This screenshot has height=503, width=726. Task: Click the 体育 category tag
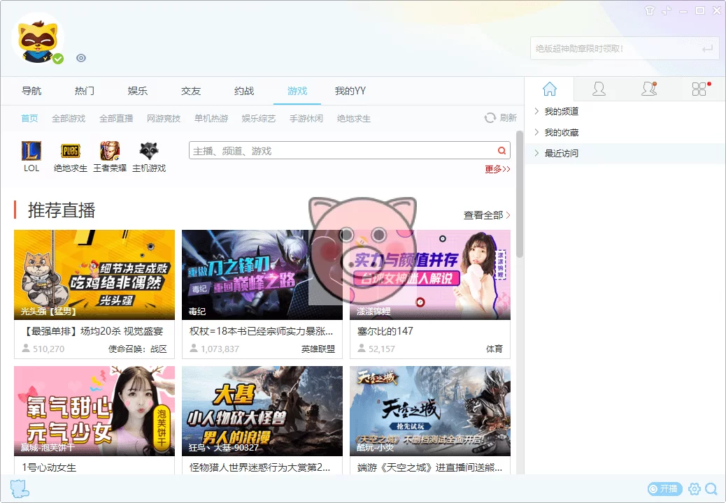pyautogui.click(x=494, y=349)
